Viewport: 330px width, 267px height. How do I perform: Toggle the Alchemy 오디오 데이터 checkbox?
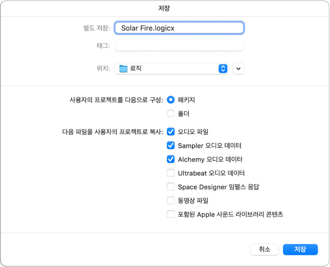(x=171, y=159)
